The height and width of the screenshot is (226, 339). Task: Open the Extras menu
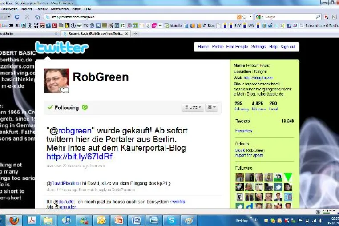[76, 9]
